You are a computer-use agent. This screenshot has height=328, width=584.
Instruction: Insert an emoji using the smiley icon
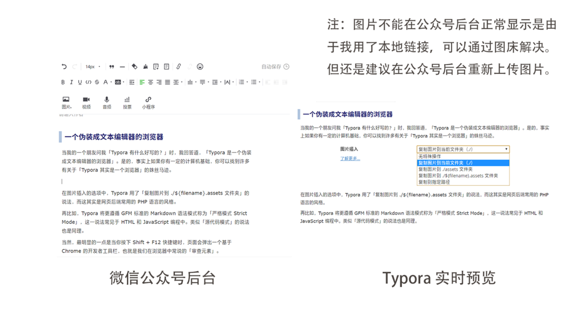(x=200, y=67)
